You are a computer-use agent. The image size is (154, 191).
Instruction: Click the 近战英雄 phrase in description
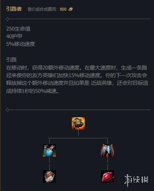click(102, 83)
